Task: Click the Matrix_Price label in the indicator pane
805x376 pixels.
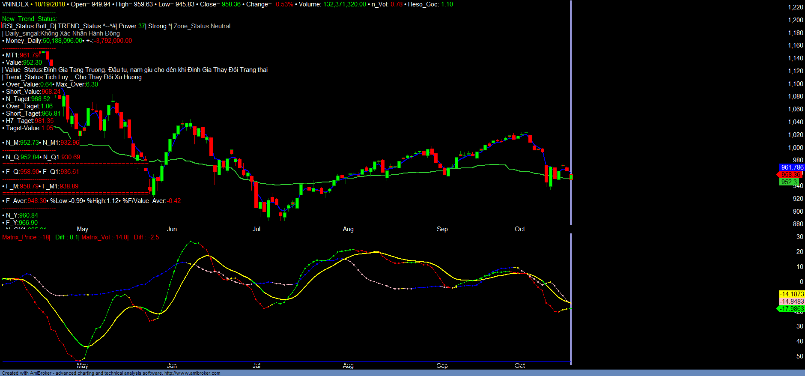Action: pos(20,237)
